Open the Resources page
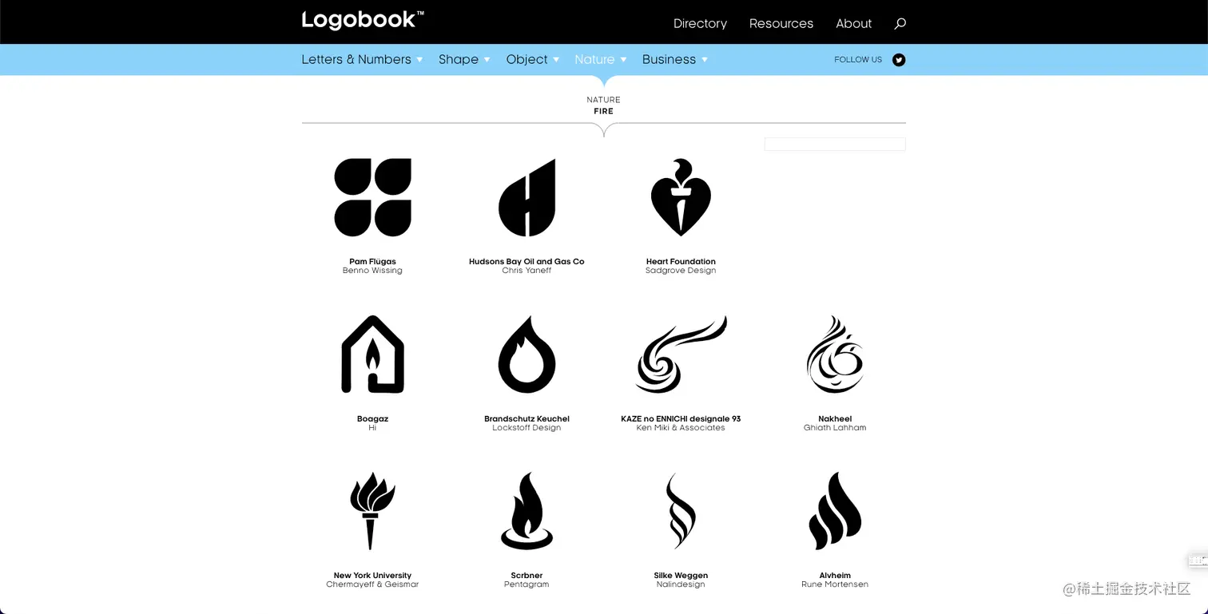Screen dimensions: 1208x614 coord(781,24)
